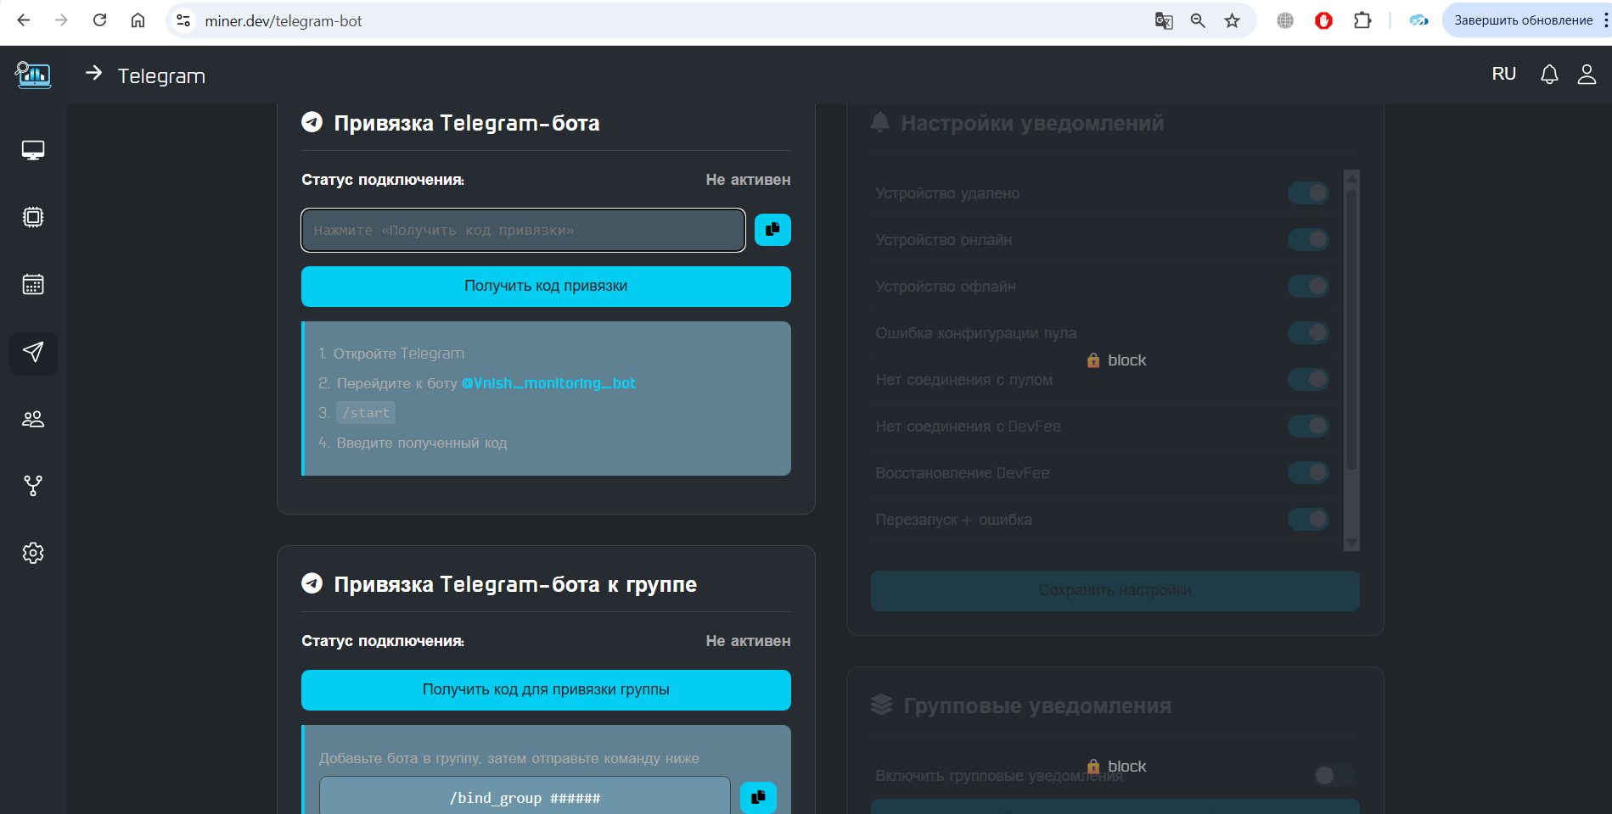Open the browser Extensions puzzle menu
The image size is (1612, 814).
coord(1362,20)
